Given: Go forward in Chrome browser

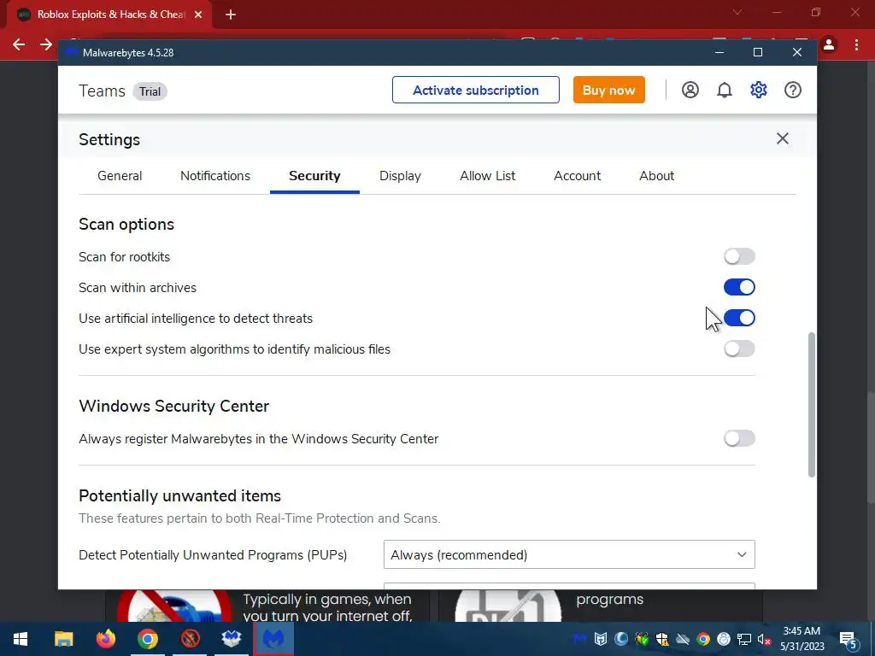Looking at the screenshot, I should coord(46,44).
